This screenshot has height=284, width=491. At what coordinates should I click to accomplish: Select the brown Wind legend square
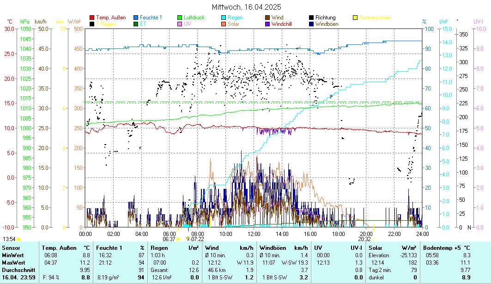point(268,18)
